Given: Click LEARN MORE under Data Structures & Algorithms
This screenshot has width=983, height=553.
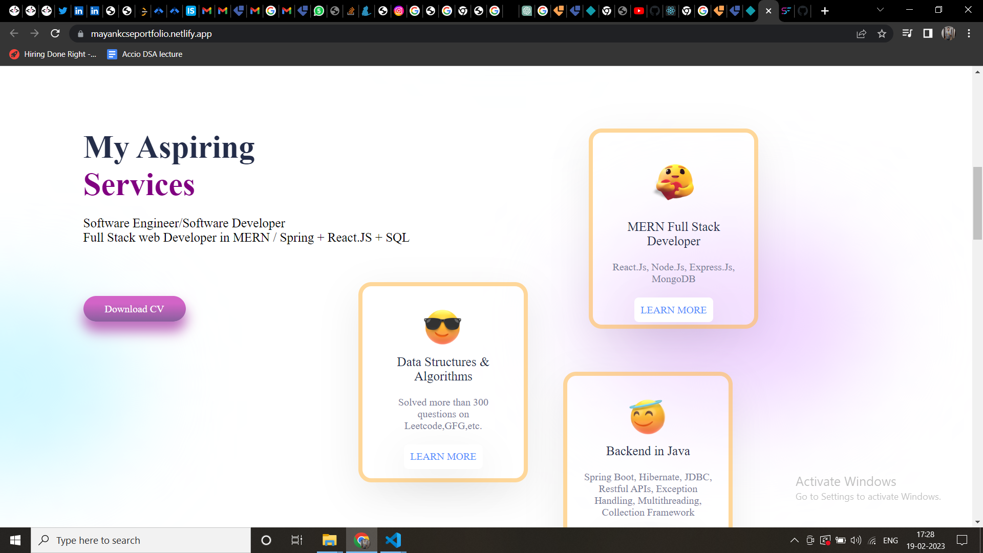Looking at the screenshot, I should tap(443, 456).
